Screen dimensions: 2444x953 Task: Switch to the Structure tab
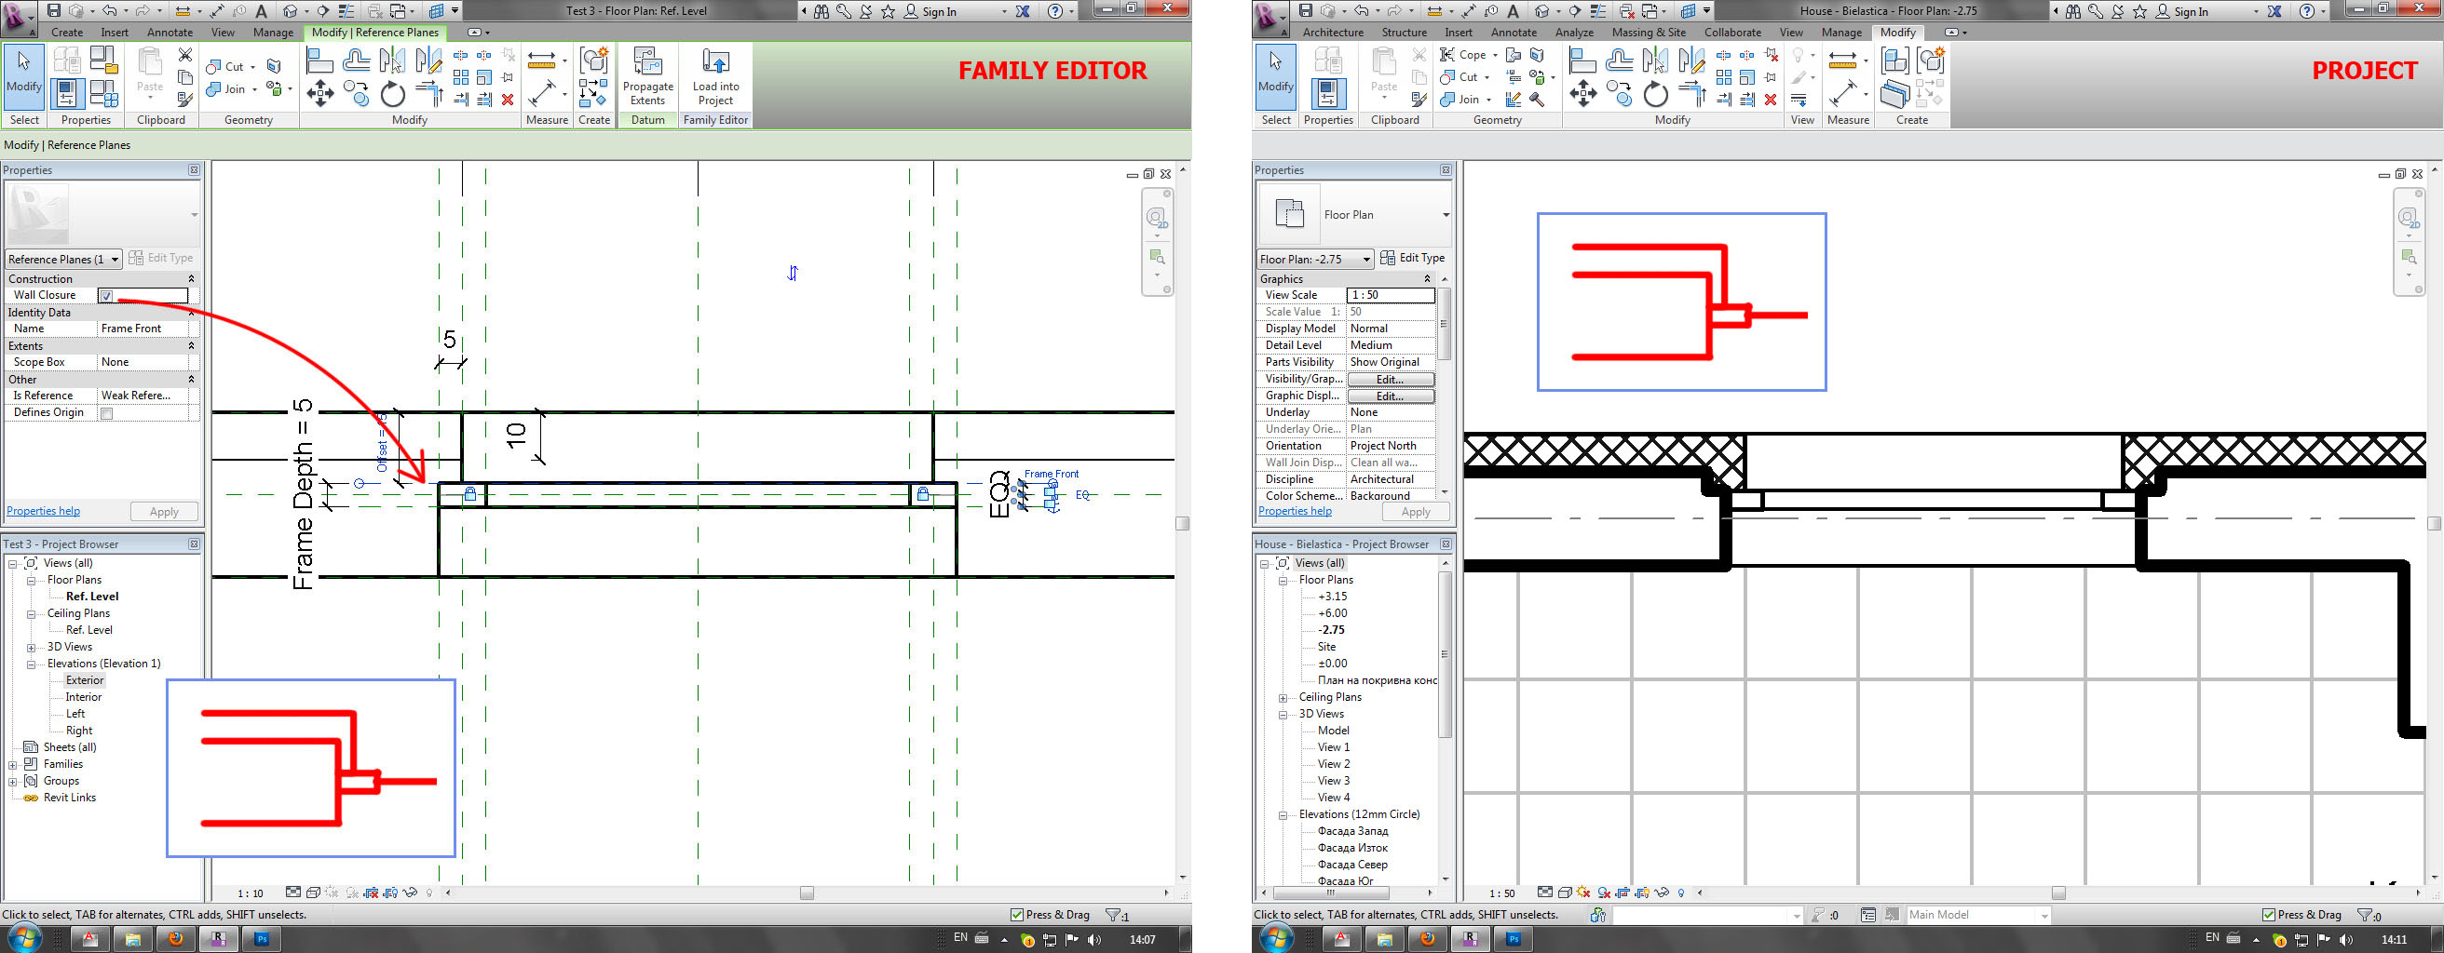pos(1405,33)
